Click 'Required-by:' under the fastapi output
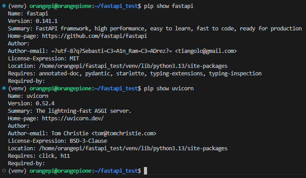The height and width of the screenshot is (178, 306). click(26, 81)
